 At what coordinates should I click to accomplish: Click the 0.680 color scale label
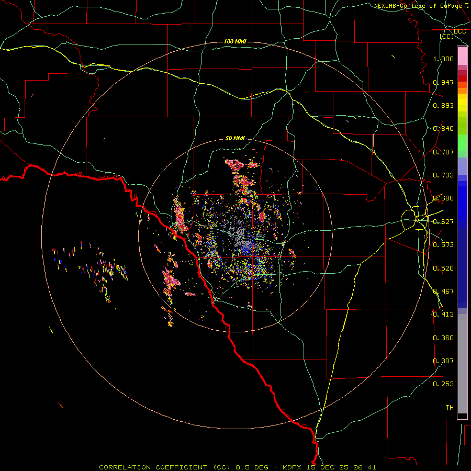[x=443, y=198]
